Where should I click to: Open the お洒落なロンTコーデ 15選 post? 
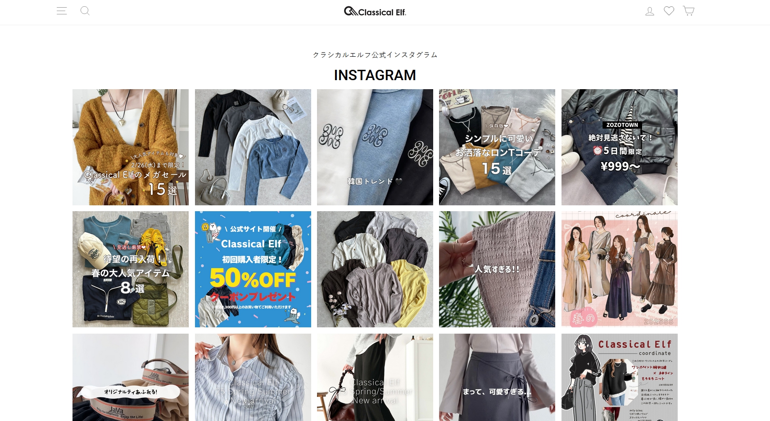[x=497, y=147]
